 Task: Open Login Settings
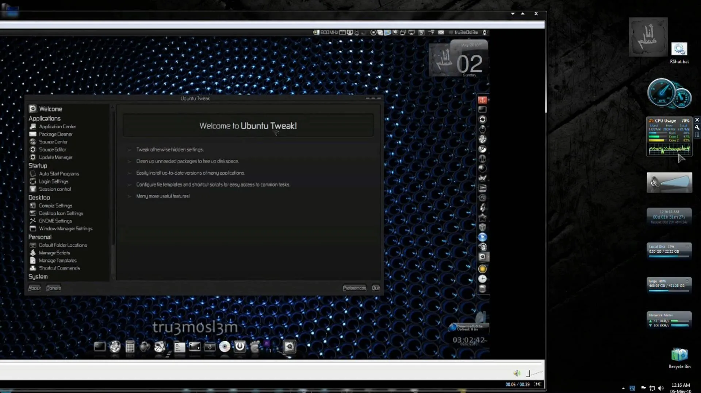click(x=49, y=181)
